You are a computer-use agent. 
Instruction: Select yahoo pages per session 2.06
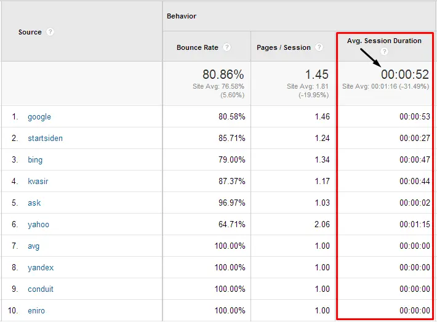pyautogui.click(x=322, y=224)
